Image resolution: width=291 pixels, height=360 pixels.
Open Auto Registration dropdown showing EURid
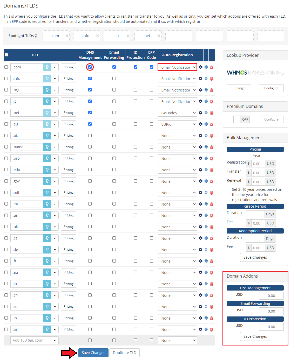[x=177, y=124]
